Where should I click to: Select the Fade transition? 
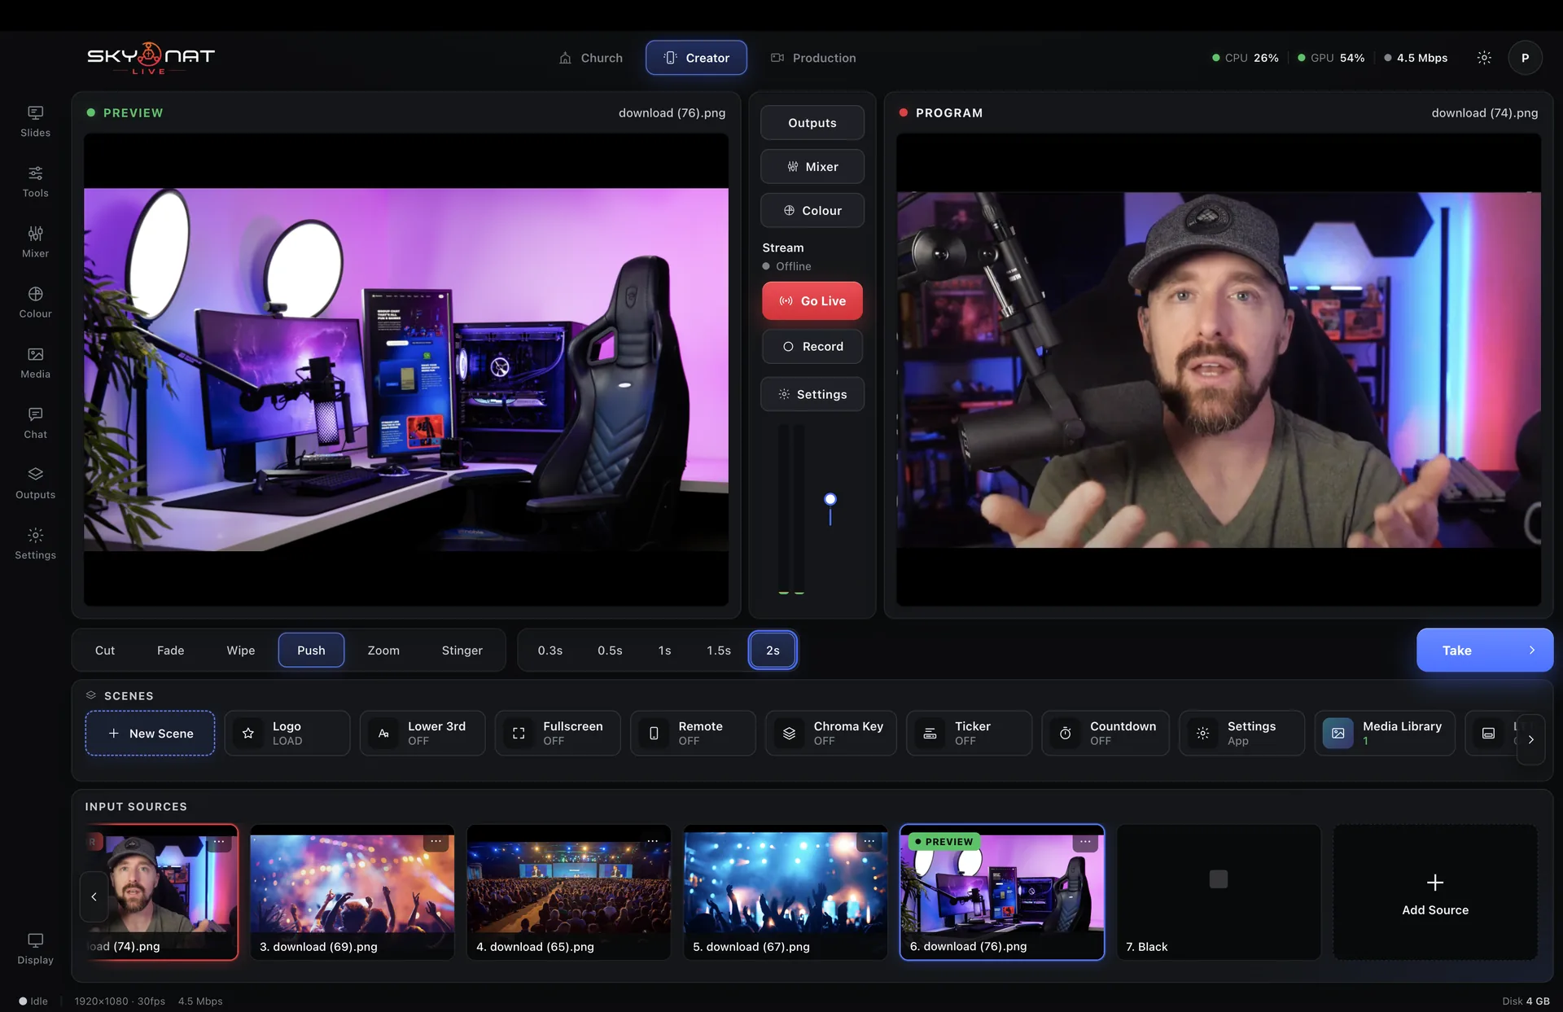(x=170, y=651)
